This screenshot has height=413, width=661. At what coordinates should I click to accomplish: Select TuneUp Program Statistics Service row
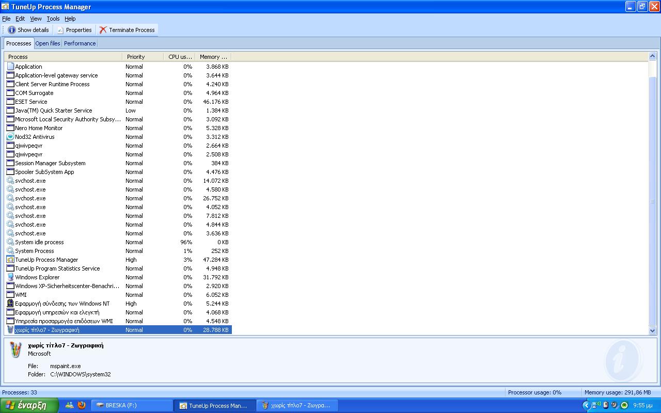click(x=118, y=268)
